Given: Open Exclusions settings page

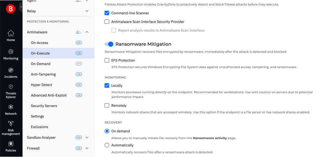Looking at the screenshot, I should click(x=39, y=127).
